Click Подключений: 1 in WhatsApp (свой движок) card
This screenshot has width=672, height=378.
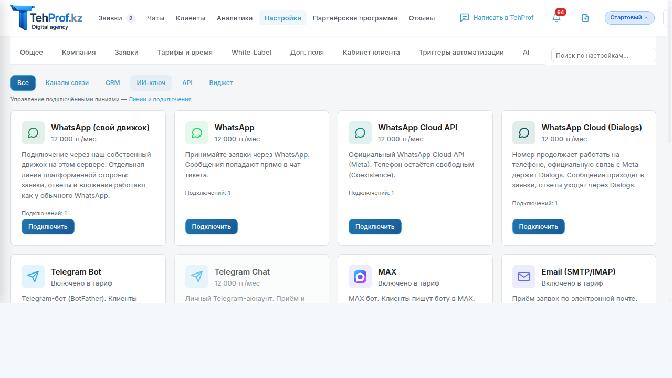click(x=44, y=213)
